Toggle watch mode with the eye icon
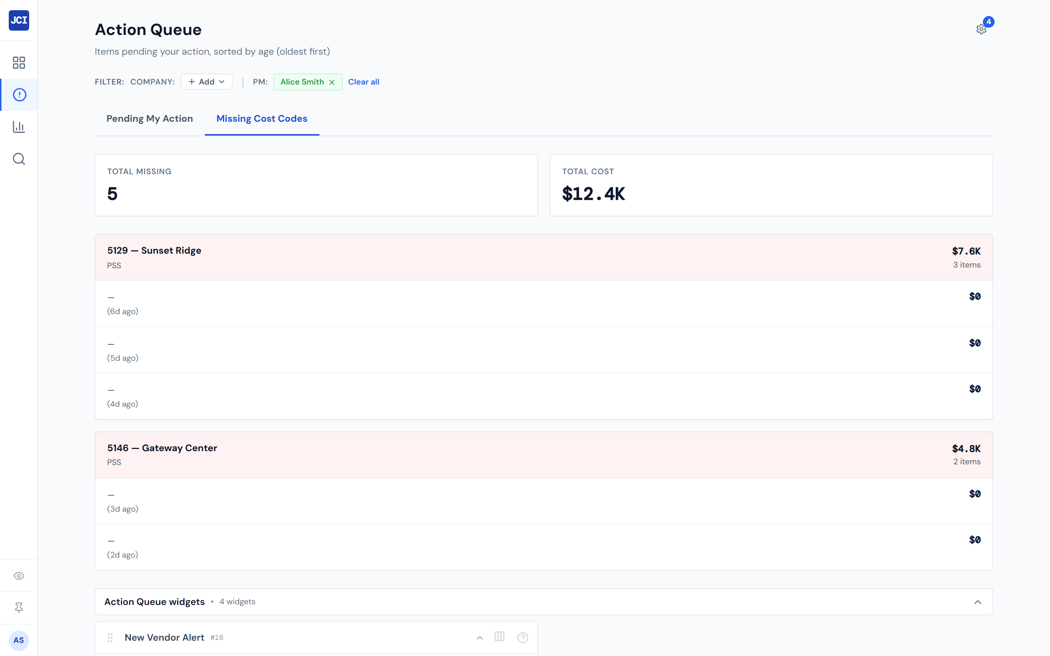 [x=19, y=575]
